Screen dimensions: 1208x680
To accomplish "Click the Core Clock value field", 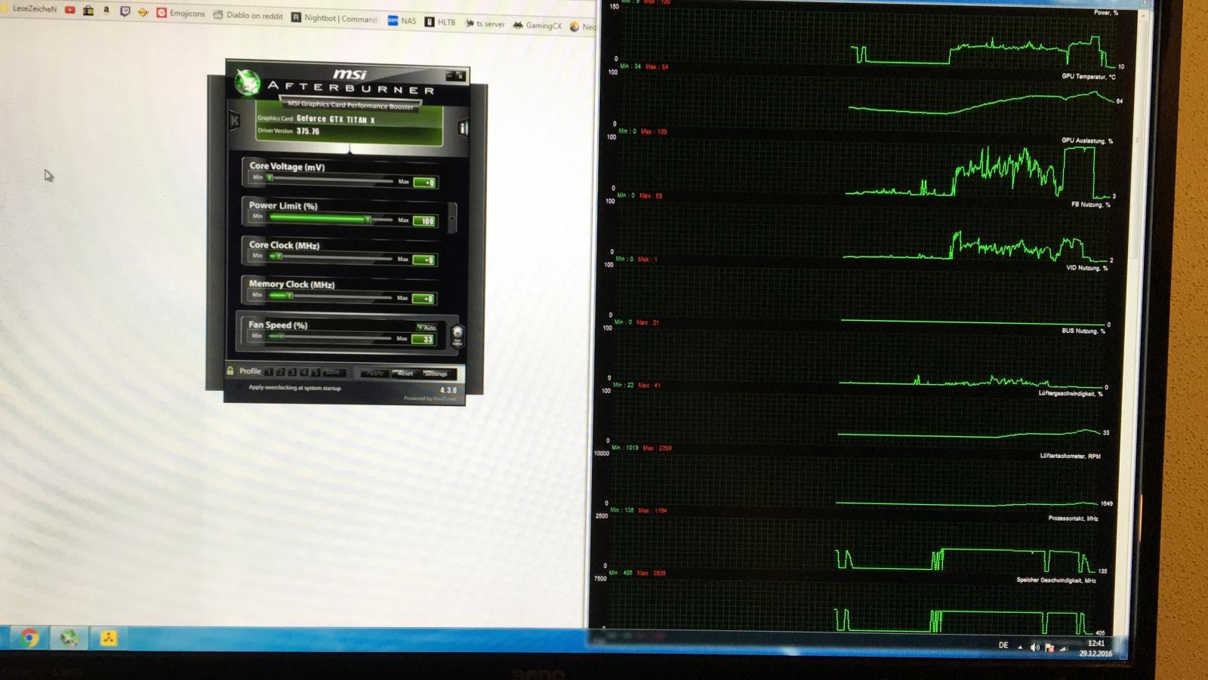I will pyautogui.click(x=424, y=260).
